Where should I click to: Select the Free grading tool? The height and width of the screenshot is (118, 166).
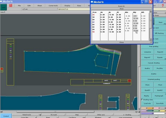pyautogui.click(x=154, y=47)
